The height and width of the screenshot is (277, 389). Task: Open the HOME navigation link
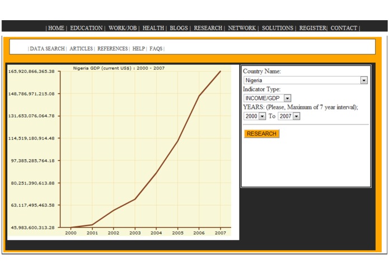coord(56,28)
